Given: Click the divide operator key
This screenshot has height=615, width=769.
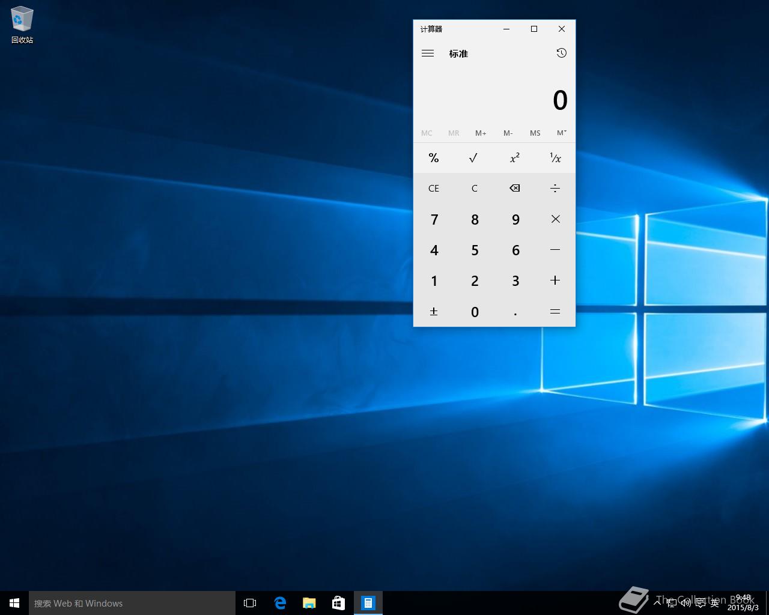Looking at the screenshot, I should tap(555, 189).
